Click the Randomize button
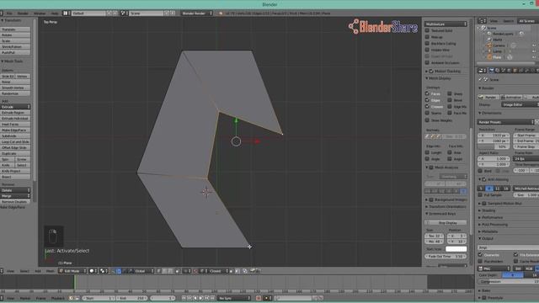 pos(15,93)
